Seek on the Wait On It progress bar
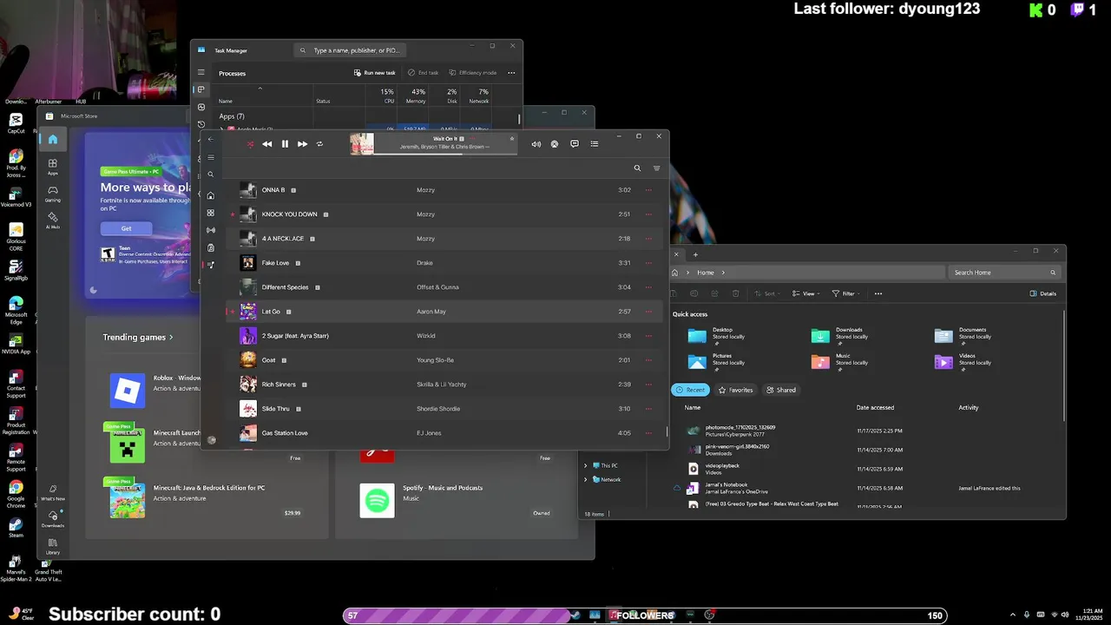The width and height of the screenshot is (1111, 625). tap(445, 154)
